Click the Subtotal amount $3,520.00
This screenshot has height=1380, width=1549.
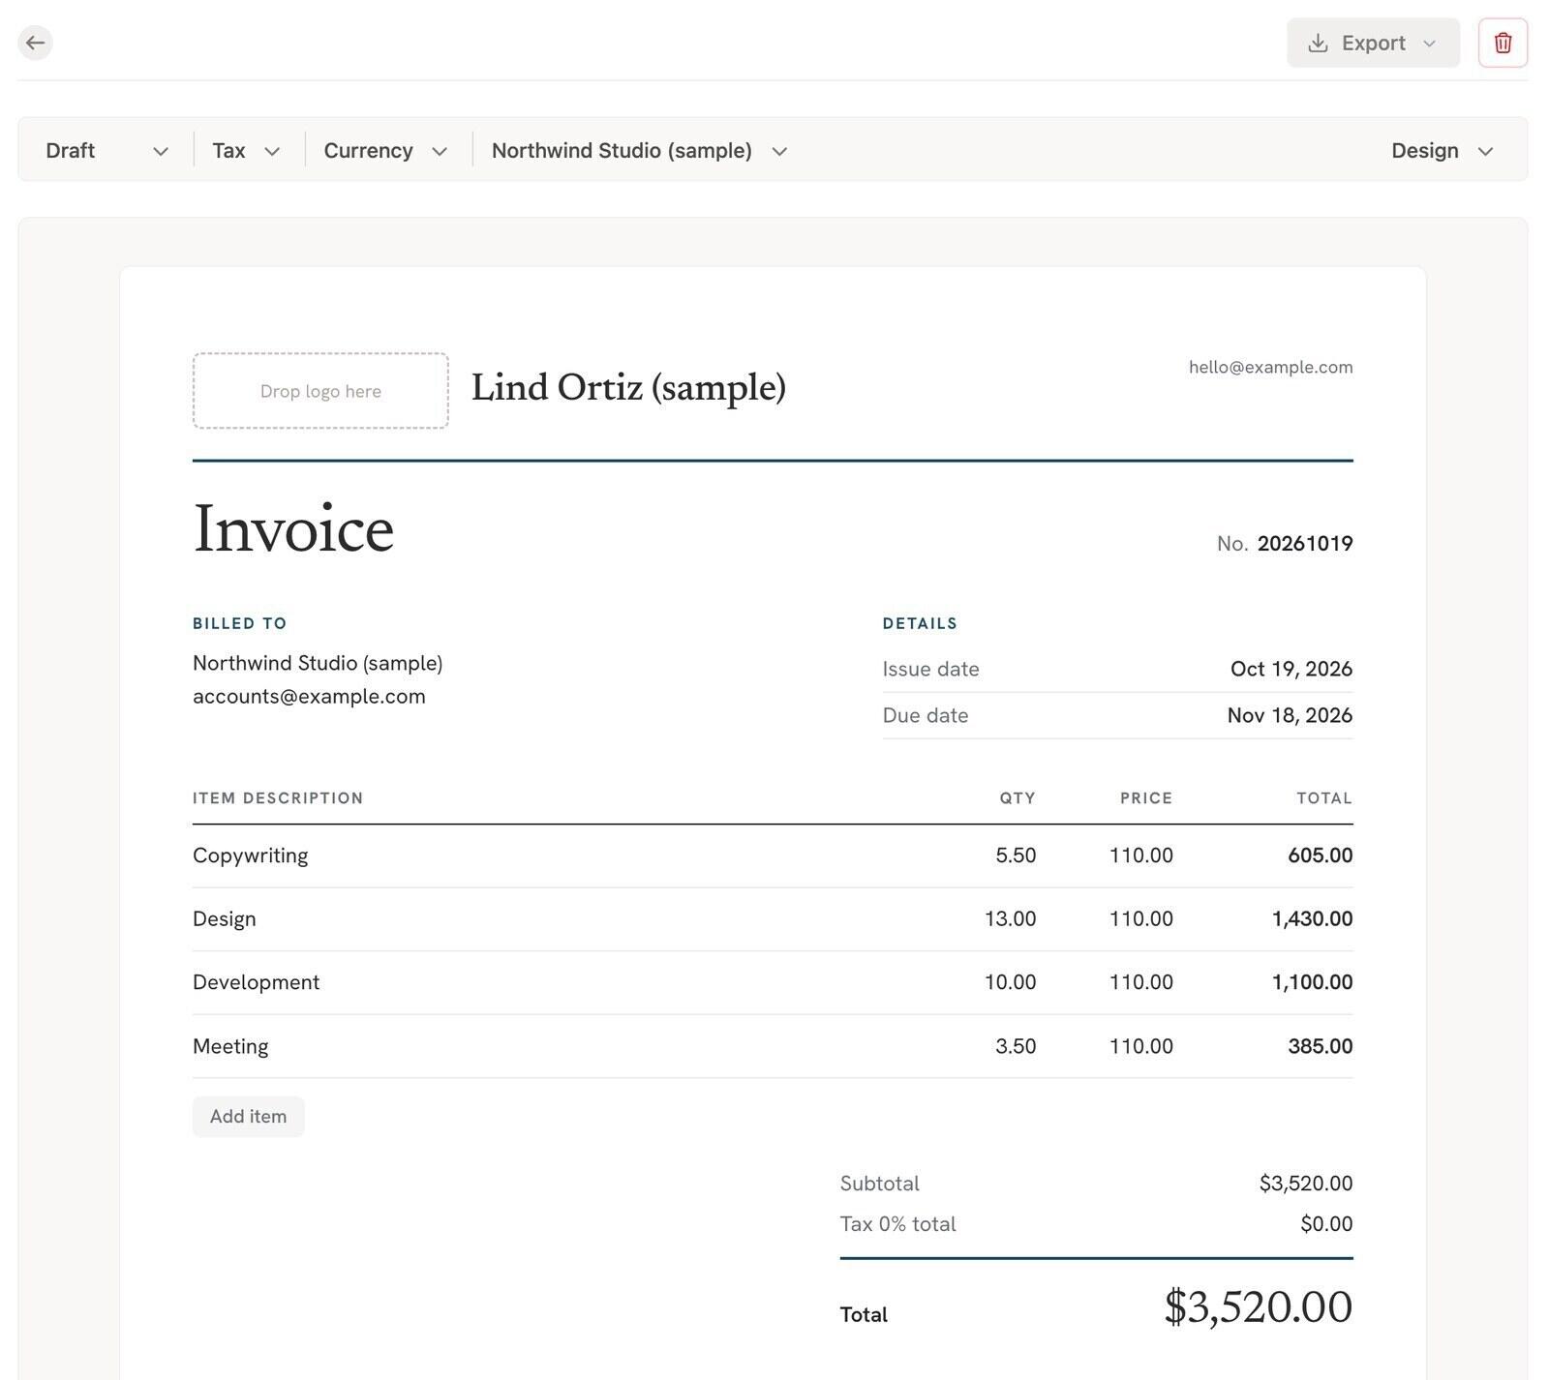point(1306,1184)
